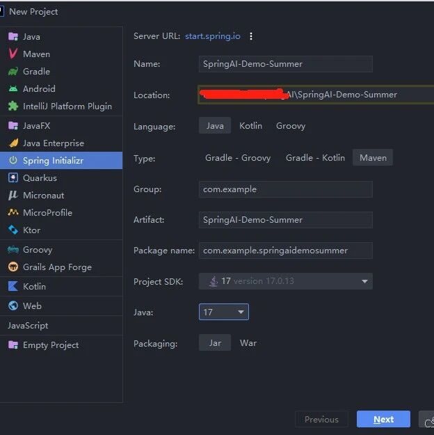The image size is (434, 435).
Task: Click the Java project type icon
Action: coord(13,37)
